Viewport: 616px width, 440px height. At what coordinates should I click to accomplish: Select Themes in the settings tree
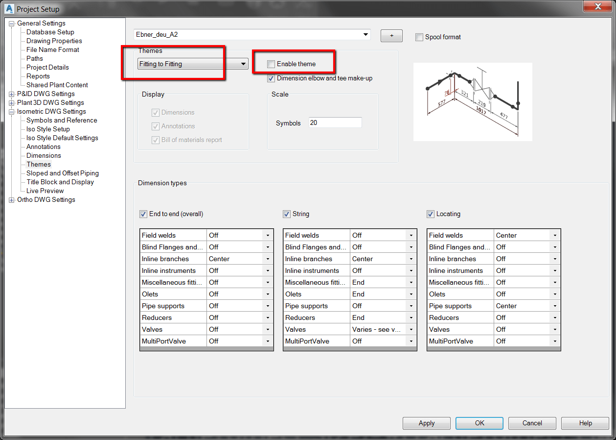coord(39,165)
